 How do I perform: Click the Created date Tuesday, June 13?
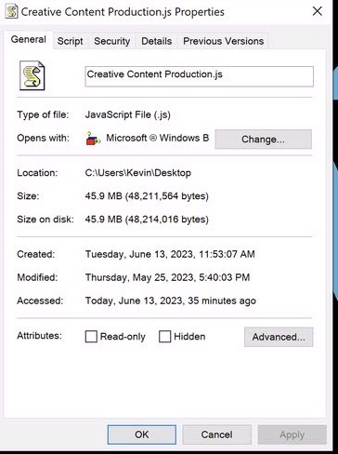(x=170, y=254)
